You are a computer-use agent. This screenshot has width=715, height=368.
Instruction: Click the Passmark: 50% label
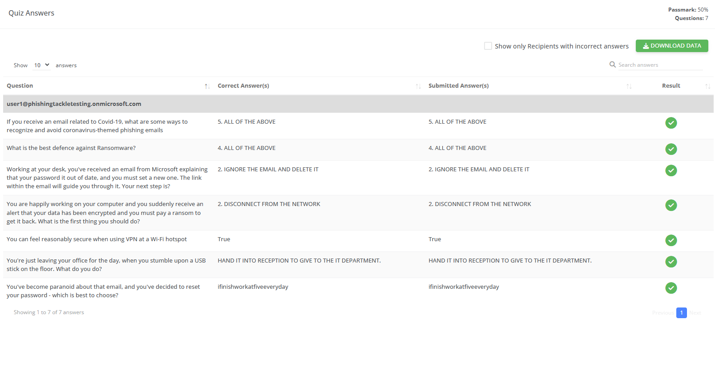pyautogui.click(x=688, y=10)
